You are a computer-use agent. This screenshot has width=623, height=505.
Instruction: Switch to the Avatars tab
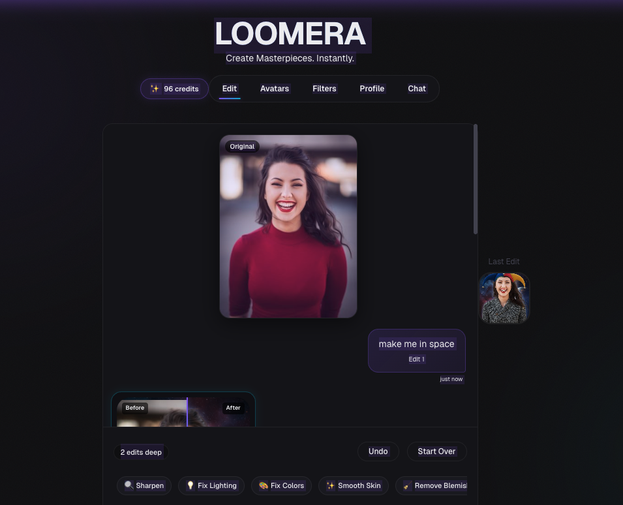click(275, 89)
